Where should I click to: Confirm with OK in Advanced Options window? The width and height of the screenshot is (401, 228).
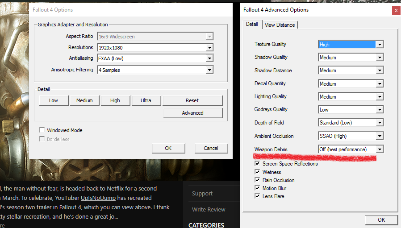tap(381, 220)
